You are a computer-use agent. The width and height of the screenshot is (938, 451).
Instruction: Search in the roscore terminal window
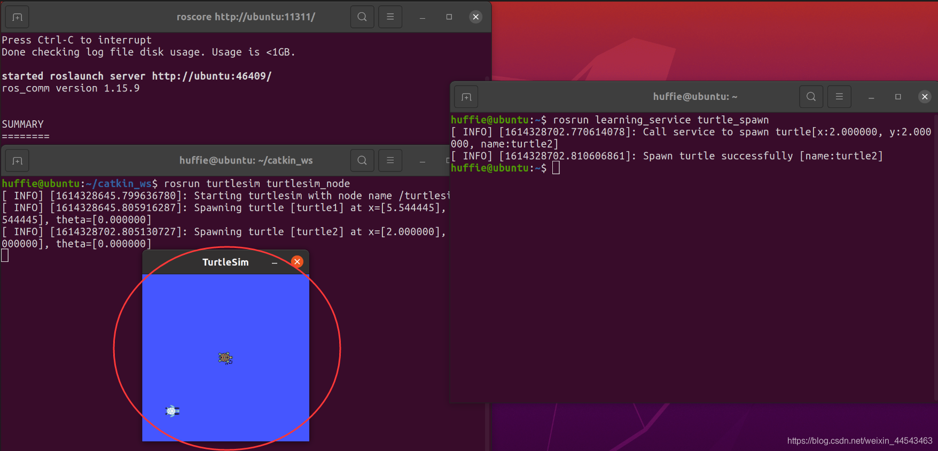point(362,17)
